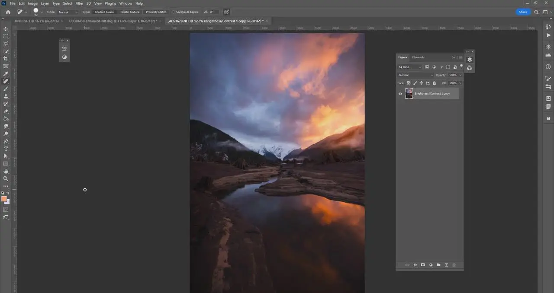Select the Brush tool
This screenshot has width=554, height=293.
click(6, 89)
